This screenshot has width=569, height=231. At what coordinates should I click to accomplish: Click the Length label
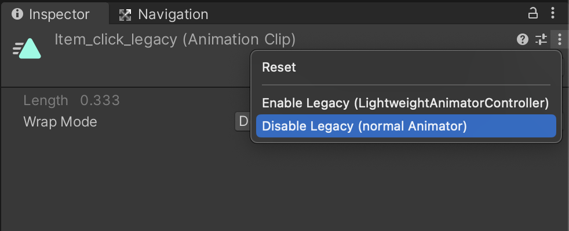pos(46,100)
